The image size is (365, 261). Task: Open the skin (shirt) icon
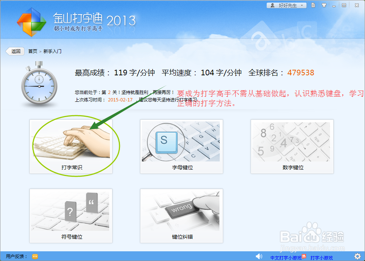tap(324, 5)
